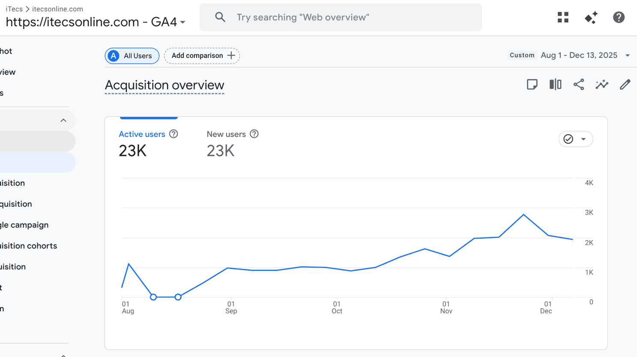Click inside the search bar
The height and width of the screenshot is (357, 637).
[x=341, y=17]
